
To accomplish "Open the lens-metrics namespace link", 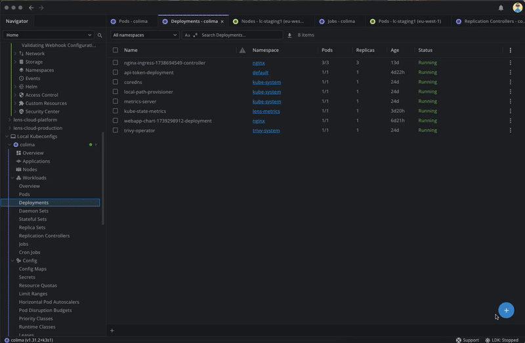I will tap(266, 111).
